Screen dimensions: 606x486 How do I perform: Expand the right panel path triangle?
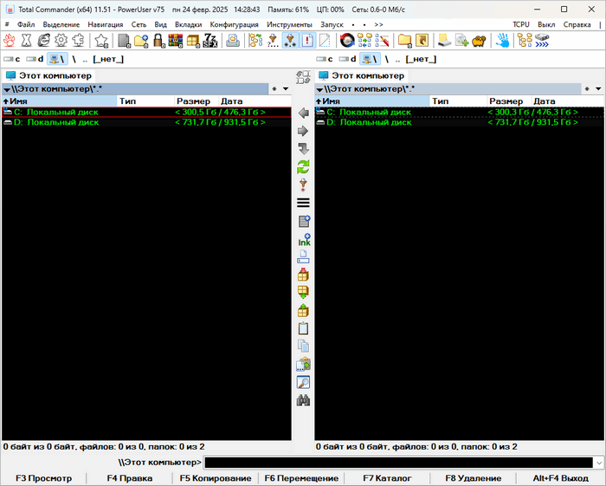[x=319, y=90]
